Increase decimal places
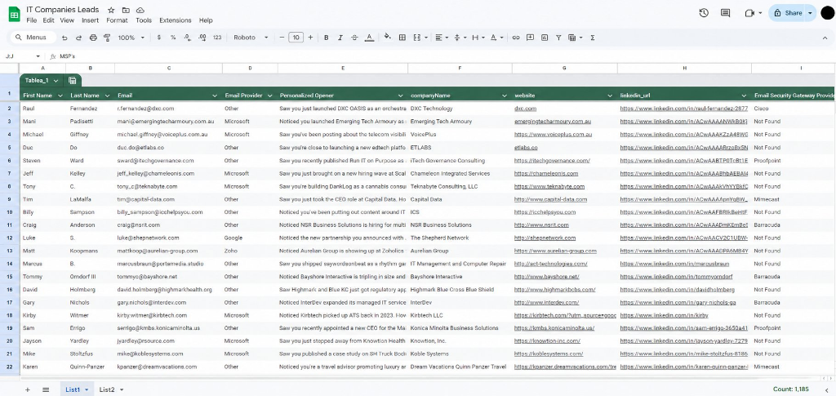This screenshot has width=836, height=396. (202, 38)
